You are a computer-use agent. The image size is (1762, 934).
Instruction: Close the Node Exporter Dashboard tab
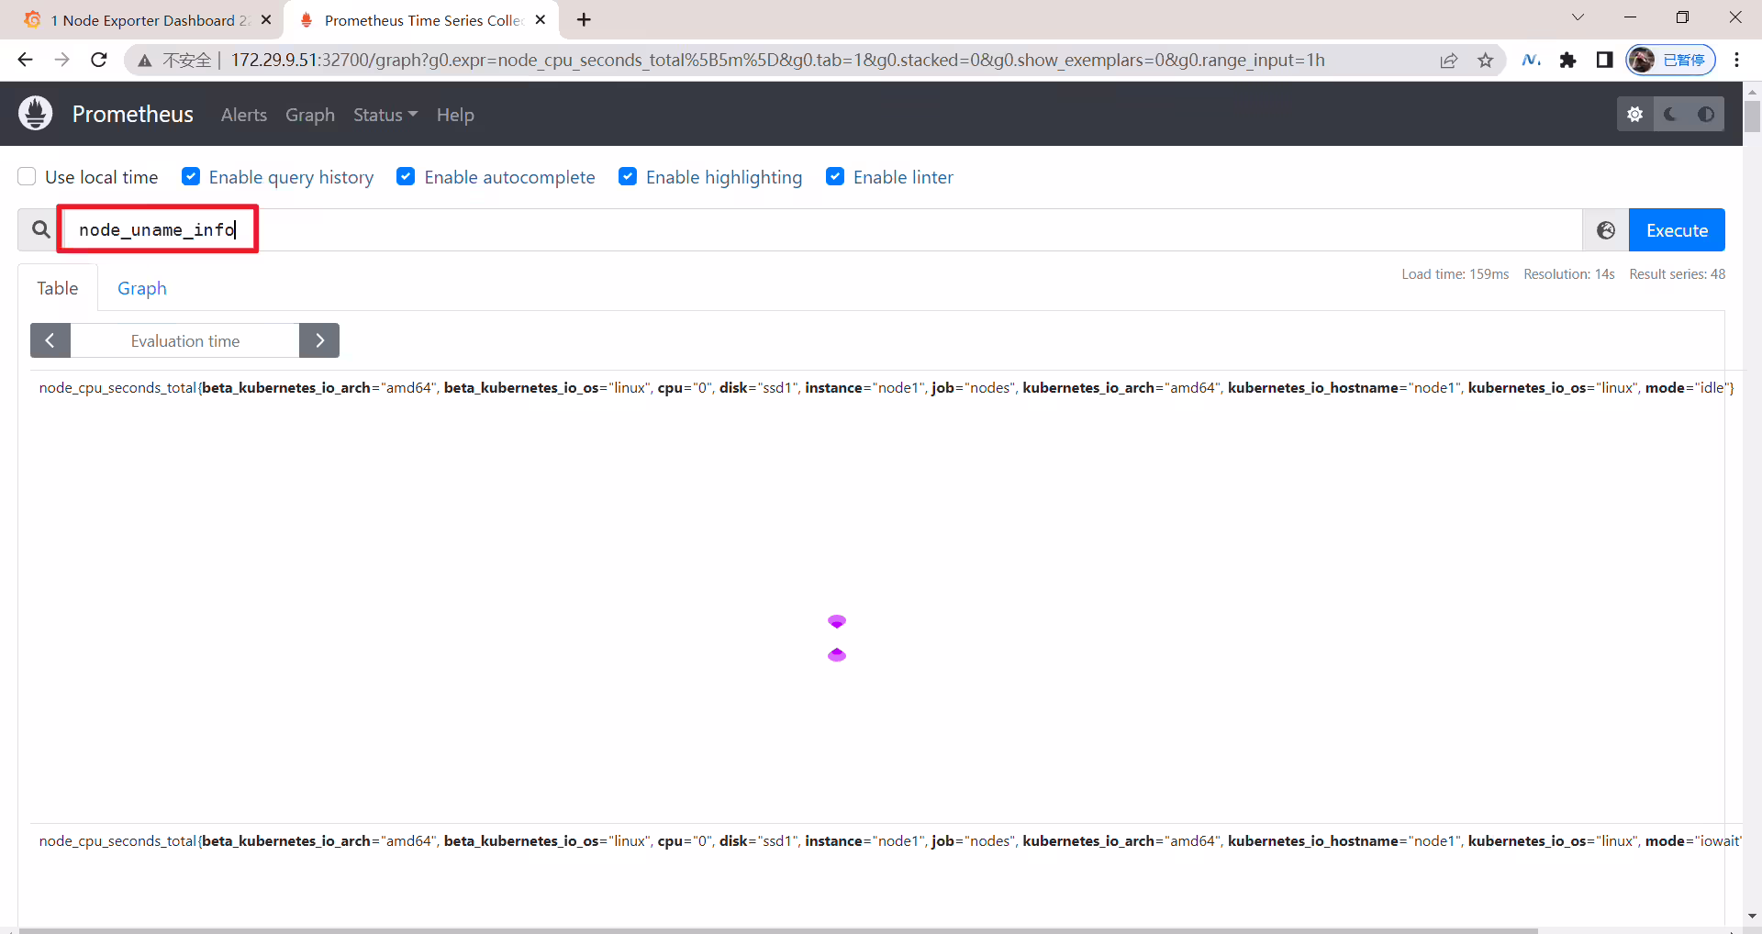[266, 19]
